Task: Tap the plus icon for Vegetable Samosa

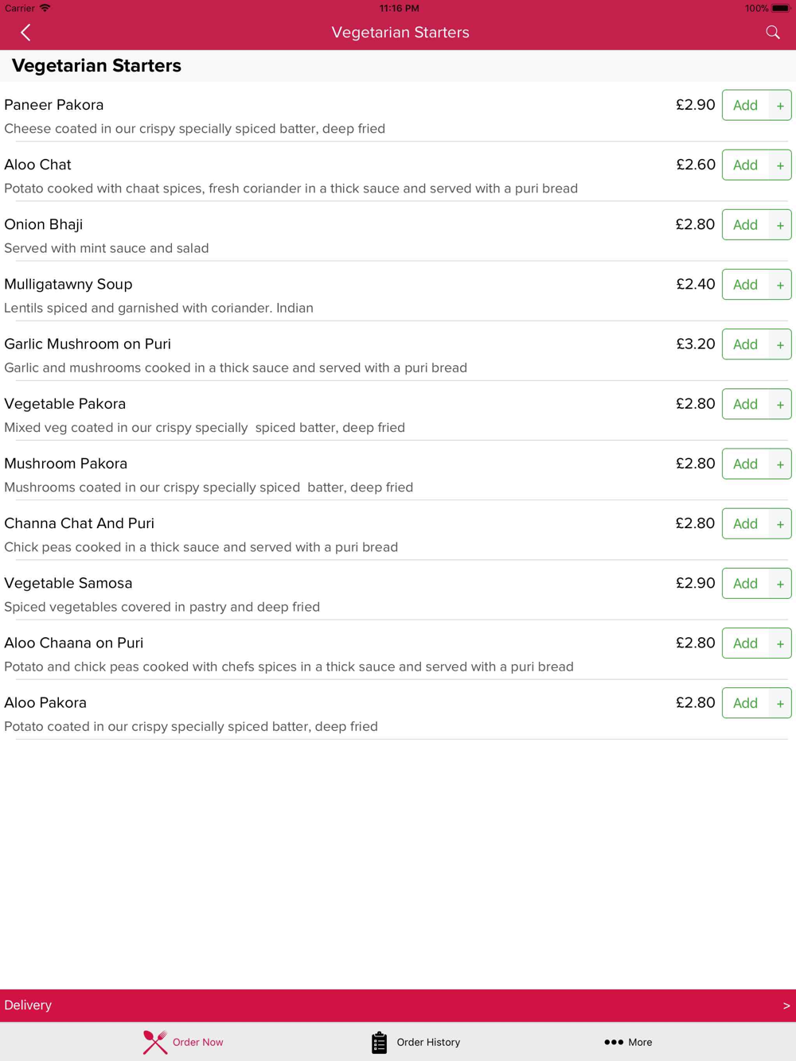Action: point(780,584)
